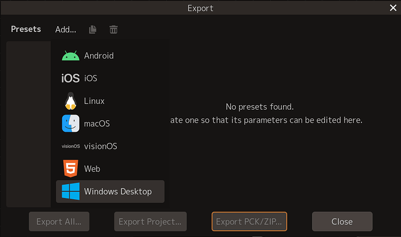Select the Windows Desktop menu entry
This screenshot has width=401, height=237.
pos(110,192)
